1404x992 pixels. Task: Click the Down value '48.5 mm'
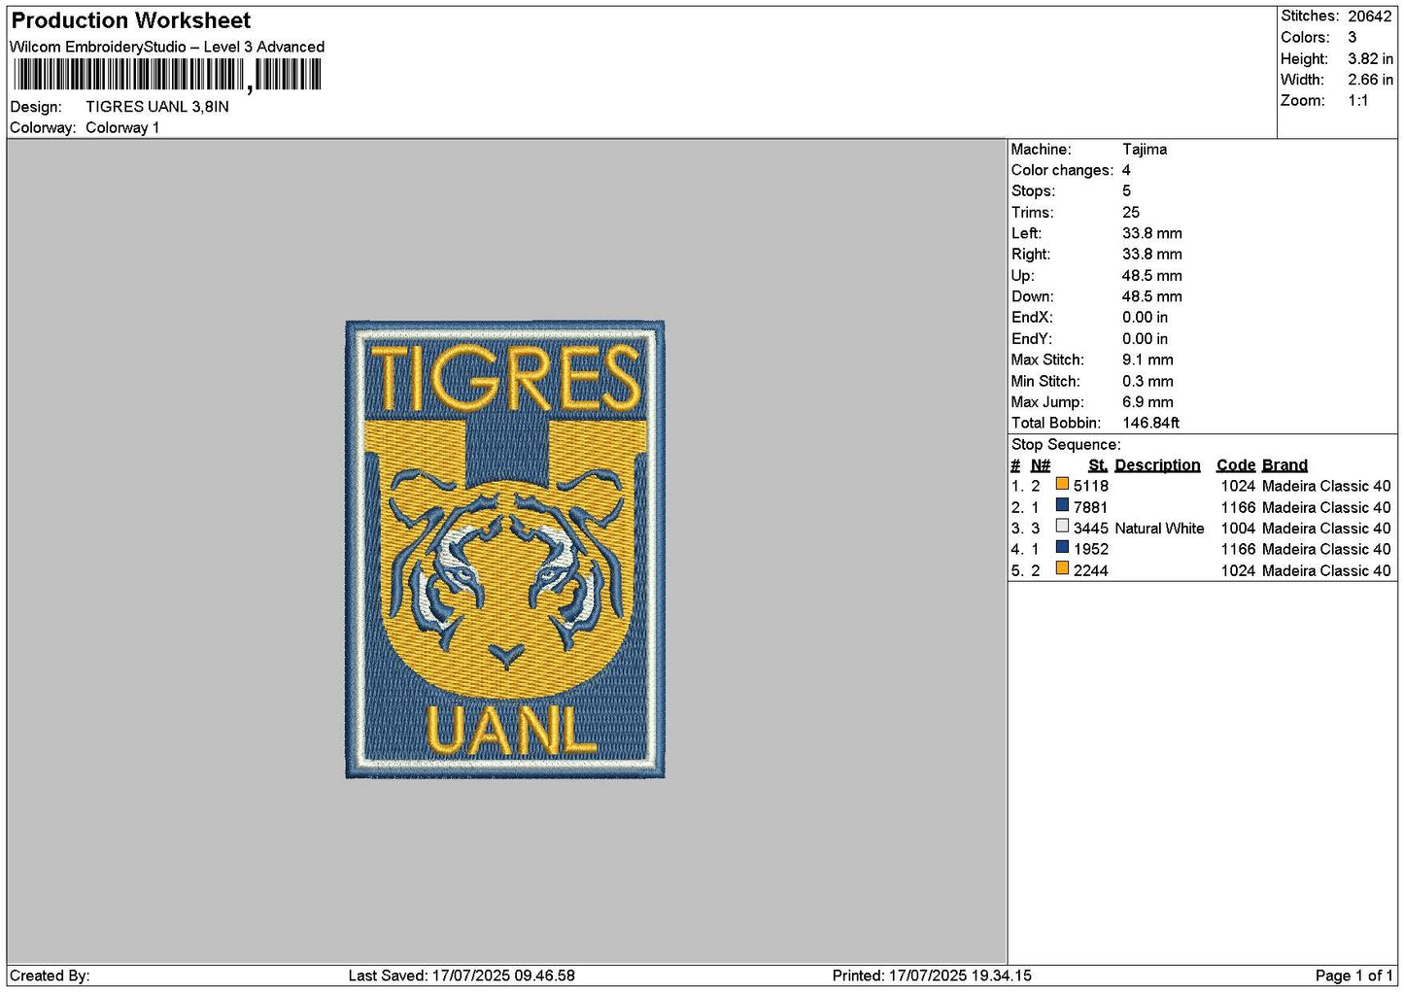coord(1152,297)
